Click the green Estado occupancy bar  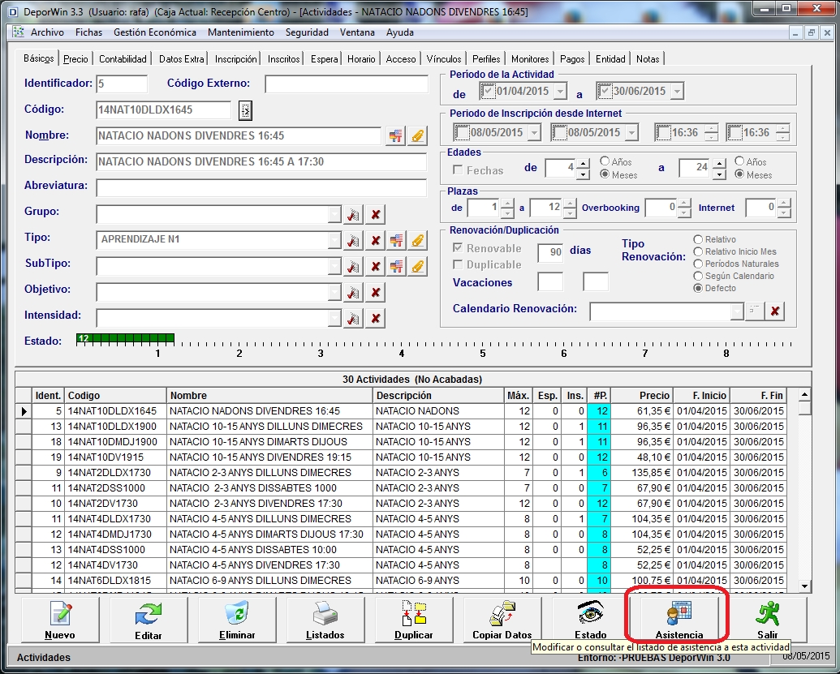(125, 338)
